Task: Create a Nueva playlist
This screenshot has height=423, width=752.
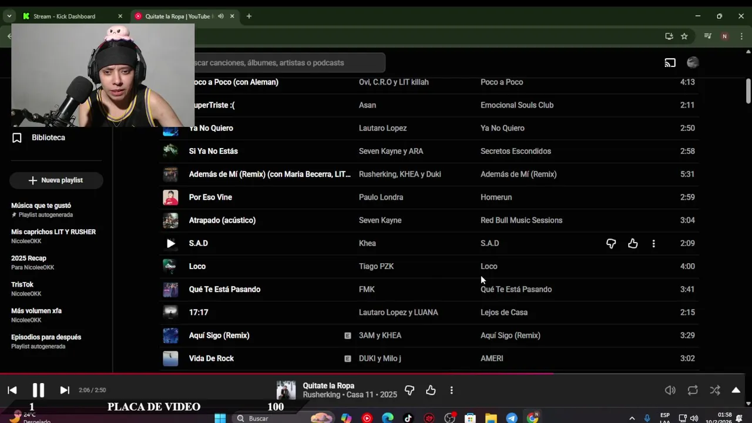Action: [x=56, y=180]
